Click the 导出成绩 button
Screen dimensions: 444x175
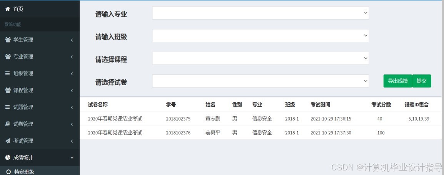(x=397, y=81)
